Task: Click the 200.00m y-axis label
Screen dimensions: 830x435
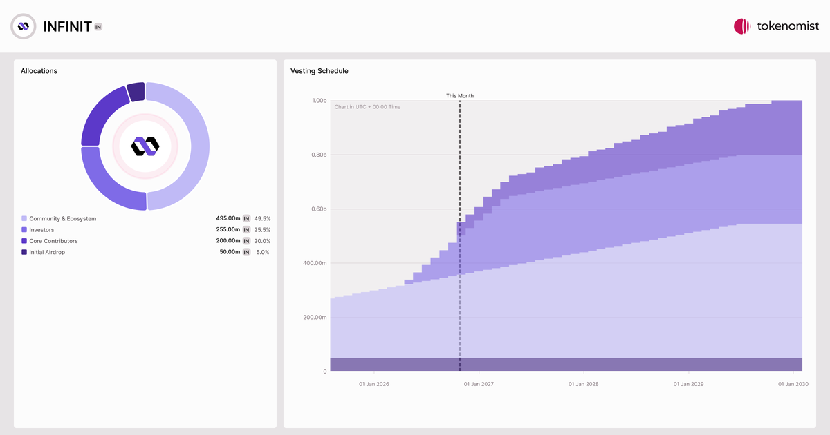Action: click(x=315, y=318)
